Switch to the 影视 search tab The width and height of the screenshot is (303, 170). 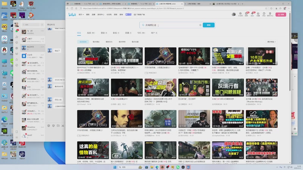point(116,33)
